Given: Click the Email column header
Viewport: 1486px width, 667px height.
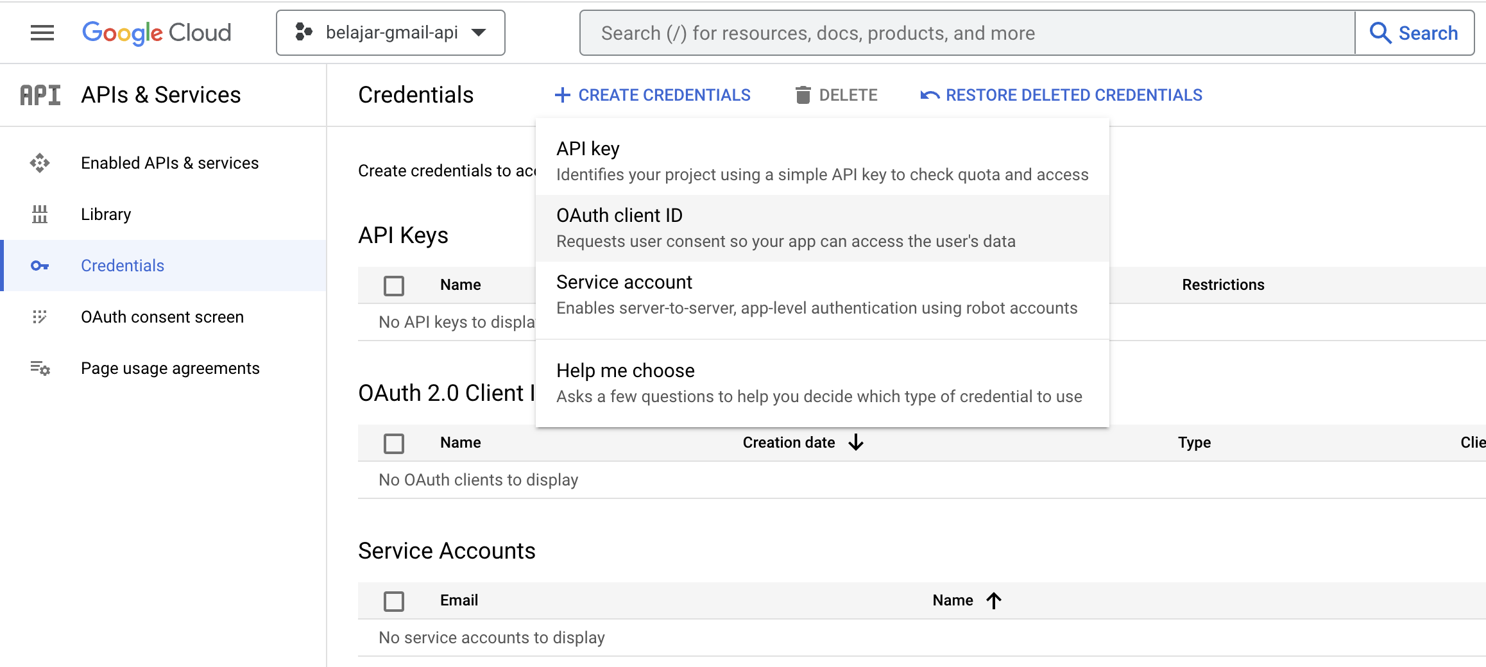Looking at the screenshot, I should pos(459,600).
